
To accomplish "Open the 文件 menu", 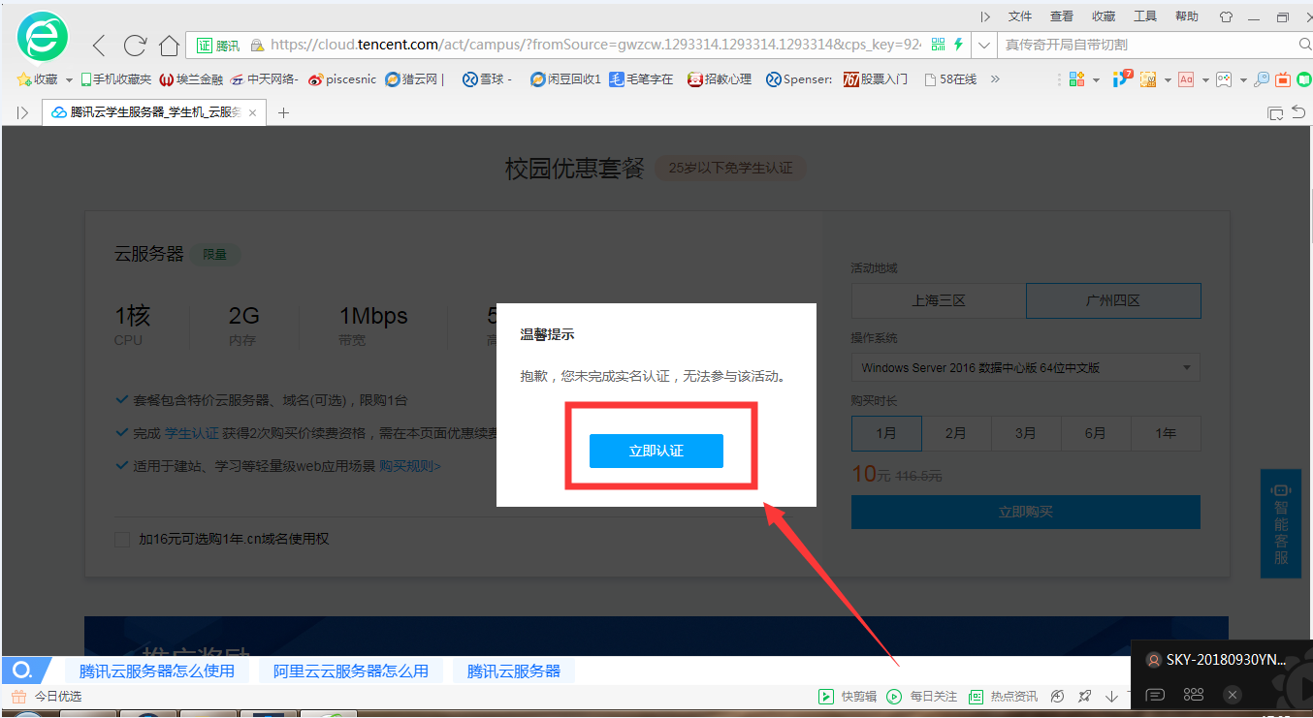I will [x=1020, y=16].
